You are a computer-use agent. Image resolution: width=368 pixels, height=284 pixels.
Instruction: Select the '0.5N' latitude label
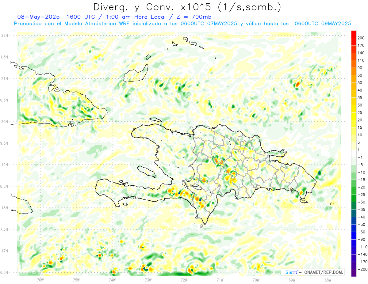coord(5,100)
